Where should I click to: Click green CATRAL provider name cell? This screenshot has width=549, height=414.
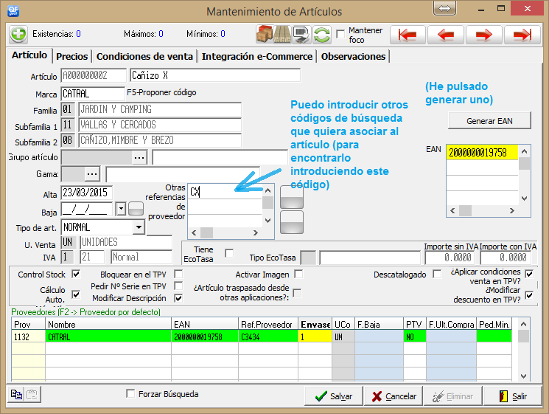[108, 337]
